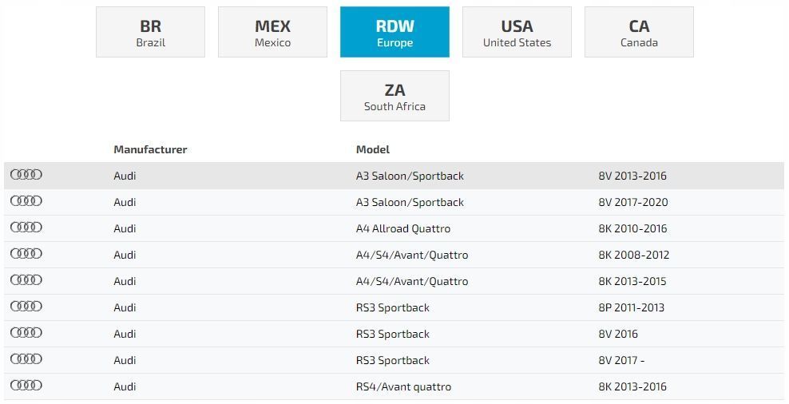Click the Model column header
Screen dimensions: 789x404
click(373, 149)
